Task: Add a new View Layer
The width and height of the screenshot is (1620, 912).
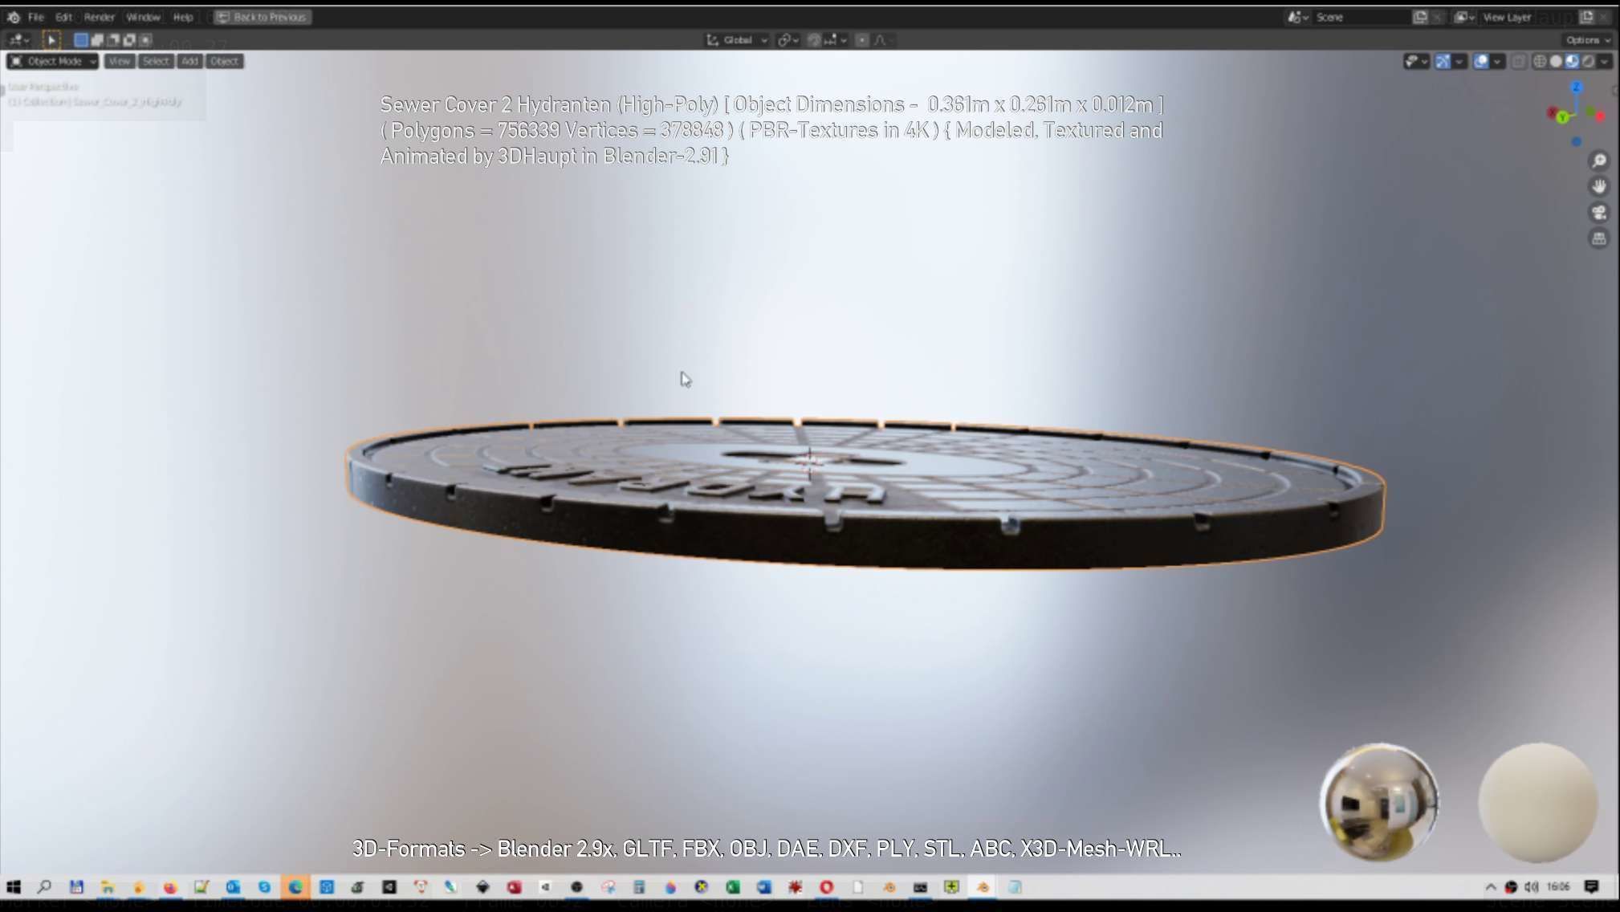Action: [x=1587, y=17]
